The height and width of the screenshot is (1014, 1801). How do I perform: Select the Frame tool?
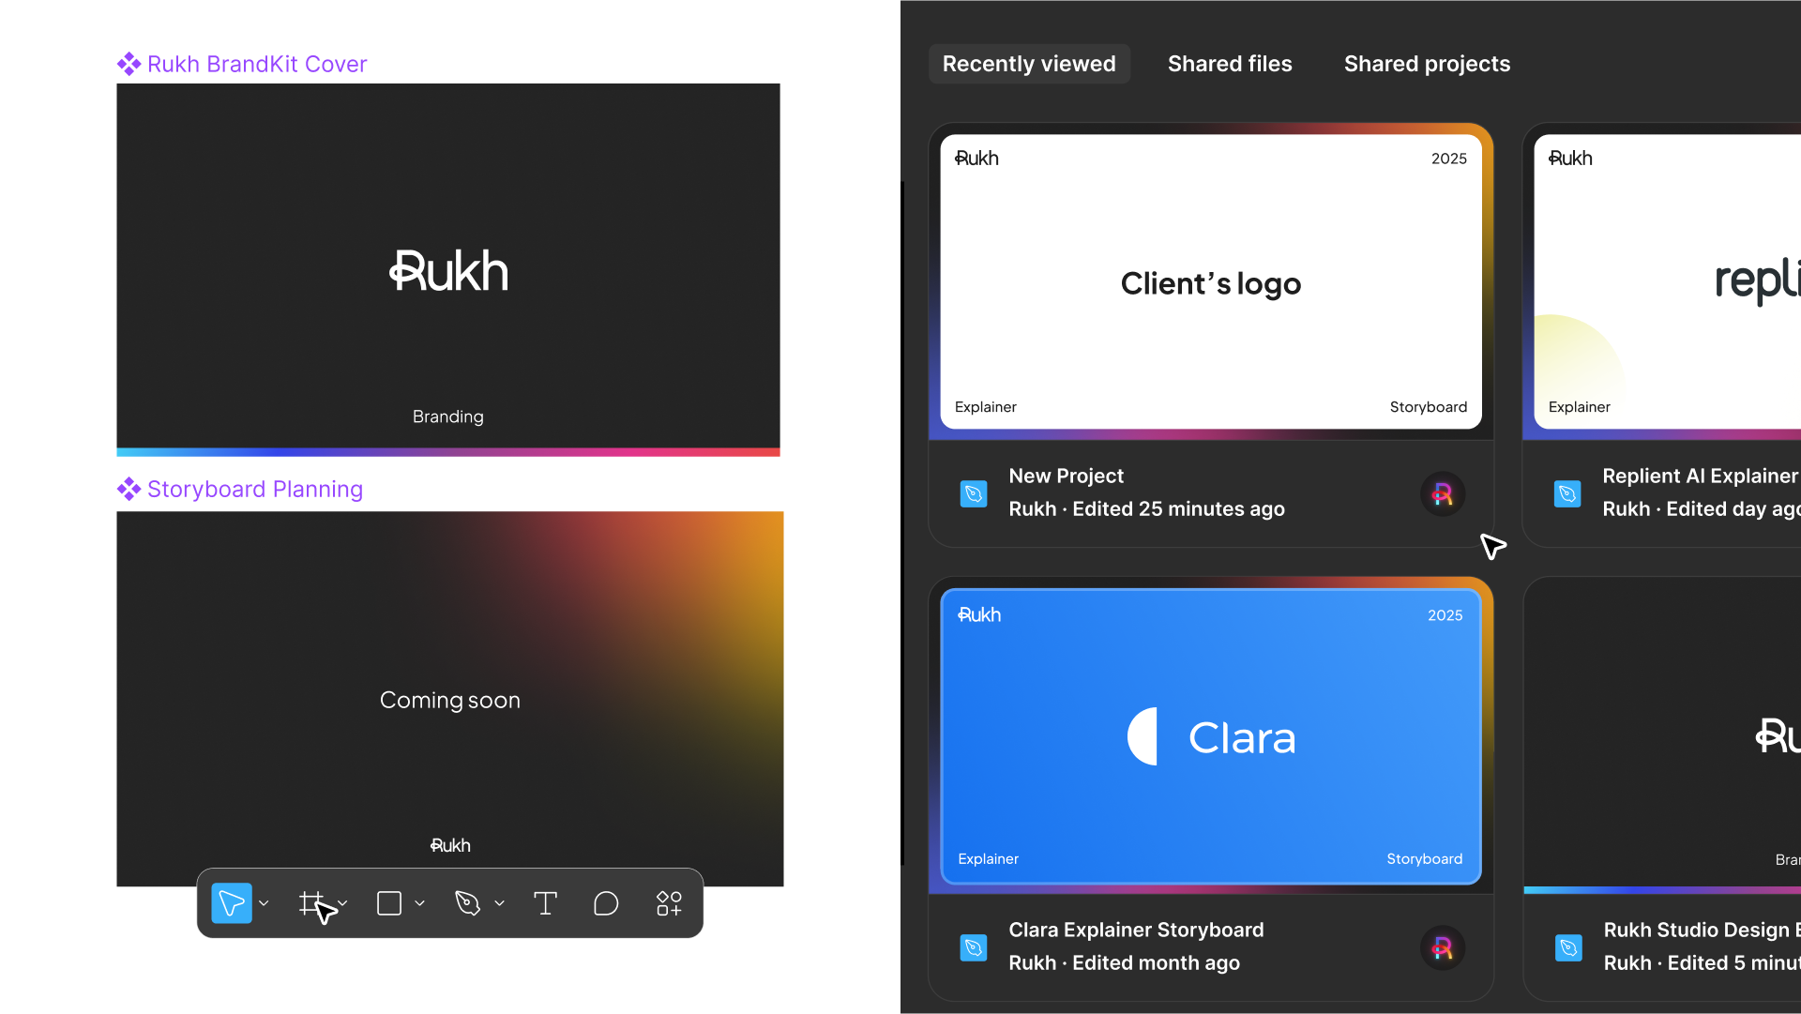tap(310, 903)
